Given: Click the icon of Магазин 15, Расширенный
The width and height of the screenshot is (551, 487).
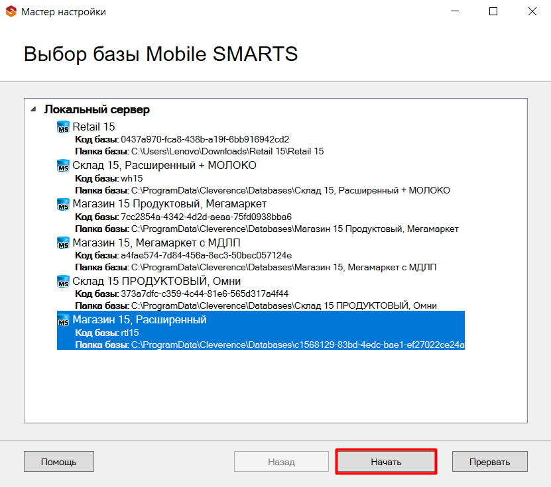Looking at the screenshot, I should [63, 320].
